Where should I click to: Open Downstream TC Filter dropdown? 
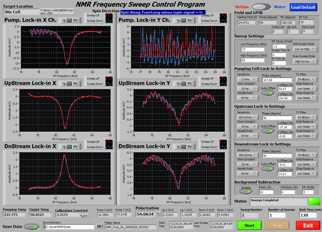coord(306,155)
